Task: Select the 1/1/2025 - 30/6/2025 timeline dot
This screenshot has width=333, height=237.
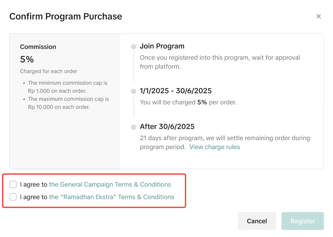Action: tap(134, 91)
